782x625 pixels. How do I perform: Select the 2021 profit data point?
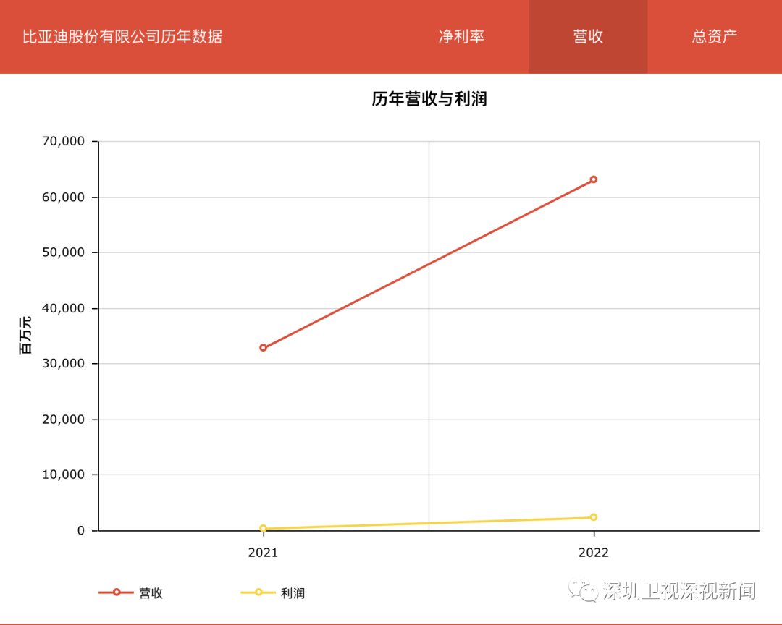coord(264,529)
